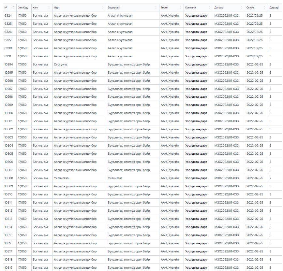Click Аялал жуулчлал purpose in row 6327

(x=120, y=40)
